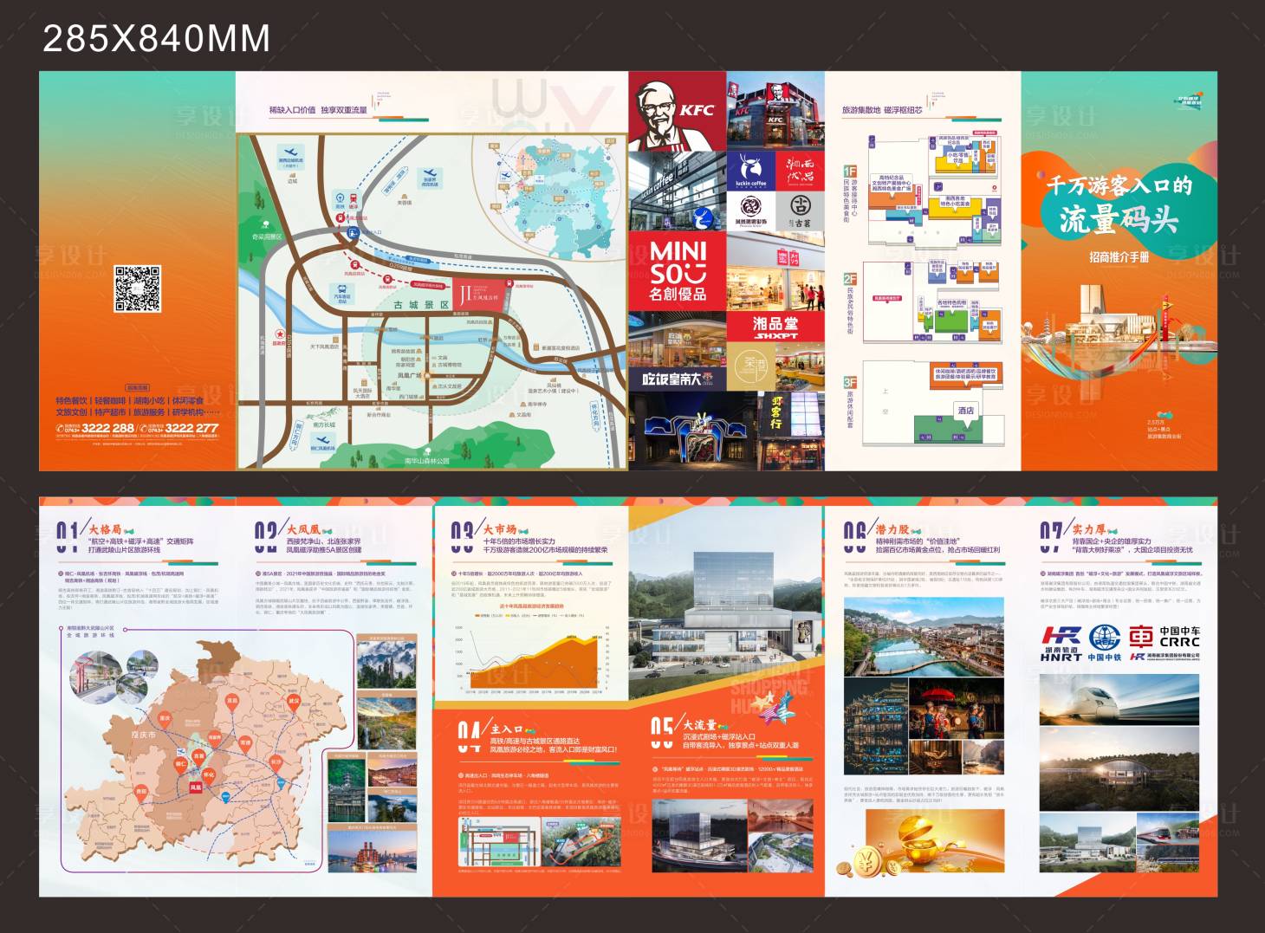The image size is (1265, 933).
Task: Select the 武汉 orange map pin
Action: (293, 704)
